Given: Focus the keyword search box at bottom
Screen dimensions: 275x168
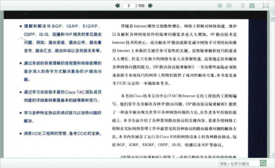Looking at the screenshot, I should pos(239,163).
